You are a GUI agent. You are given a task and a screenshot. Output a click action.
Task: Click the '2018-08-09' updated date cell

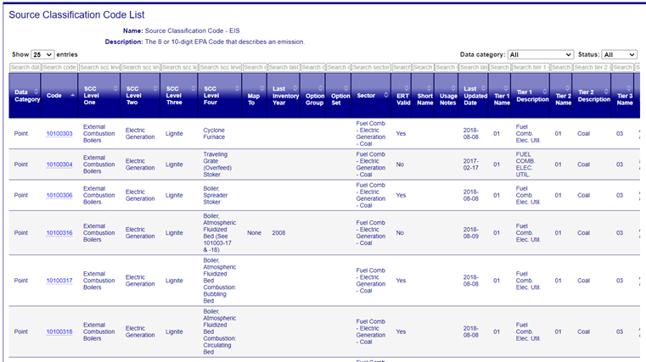[471, 233]
